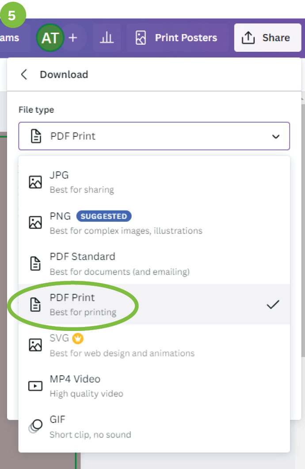Click the plus icon to add collaborators
Viewport: 305px width, 469px height.
coord(73,38)
